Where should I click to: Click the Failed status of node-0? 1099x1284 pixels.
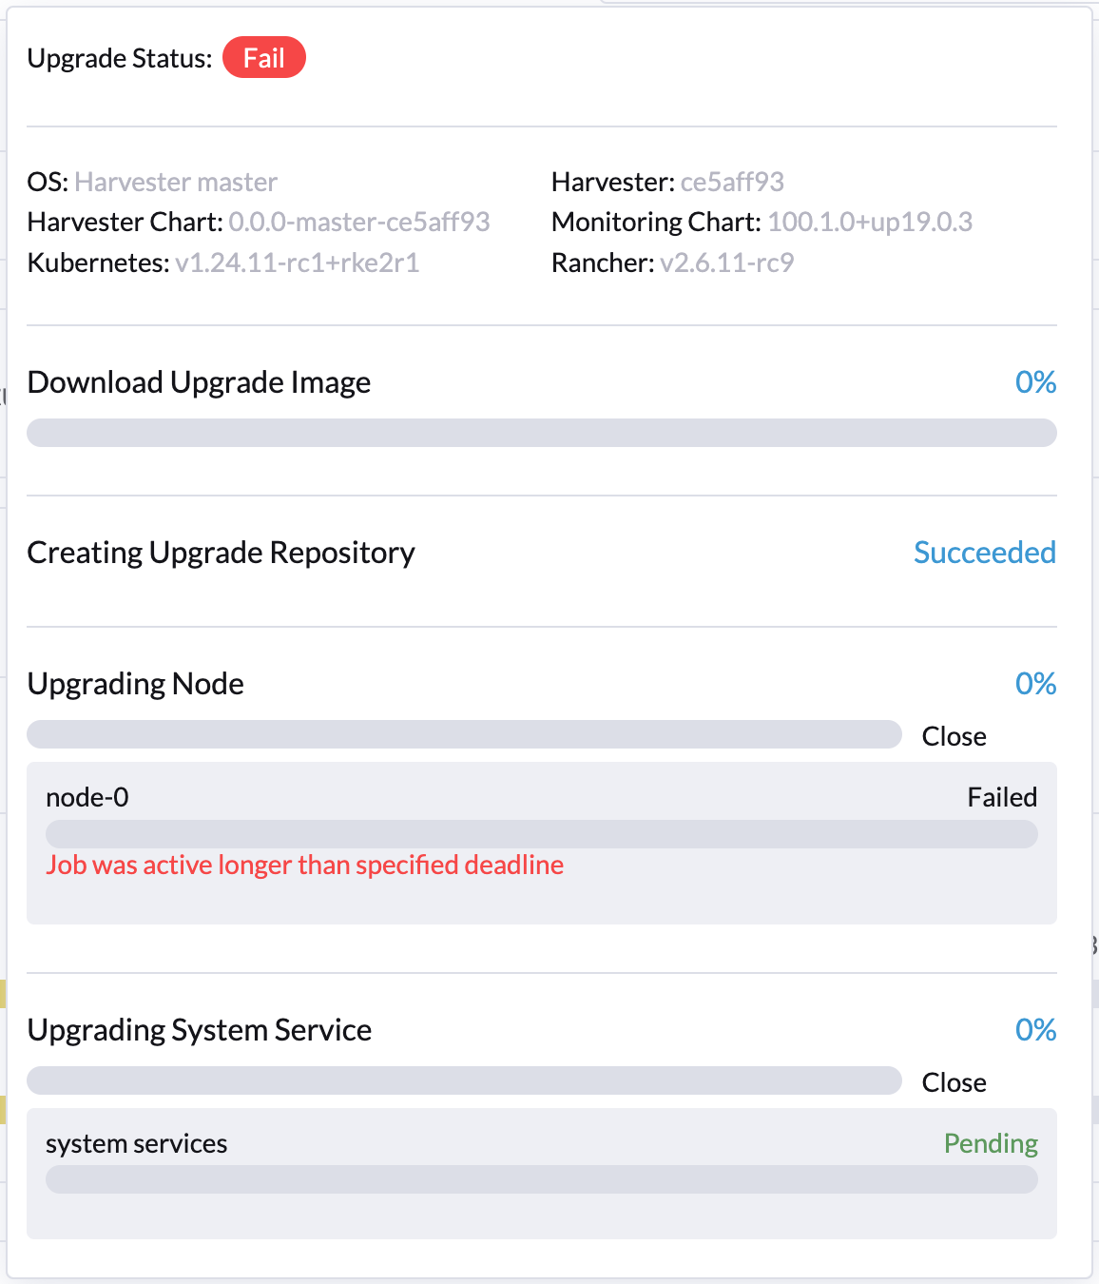[1002, 797]
